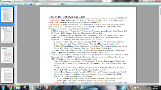
Task: Open the Windows Start menu
Action: coord(3,88)
